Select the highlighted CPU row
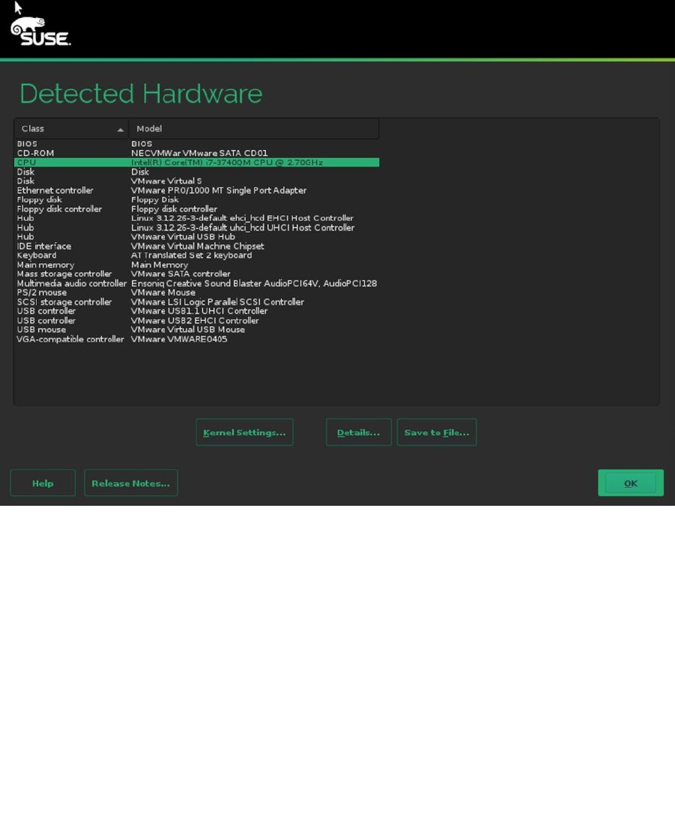This screenshot has height=822, width=675. pyautogui.click(x=196, y=163)
